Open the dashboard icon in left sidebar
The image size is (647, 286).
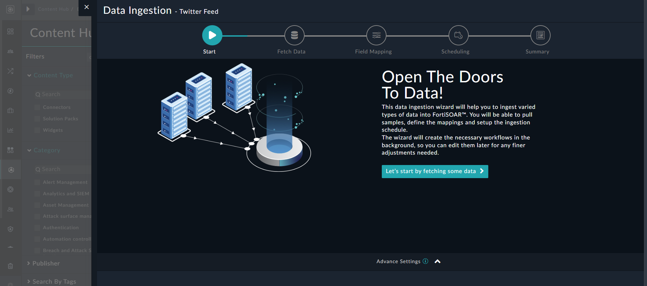tap(10, 31)
